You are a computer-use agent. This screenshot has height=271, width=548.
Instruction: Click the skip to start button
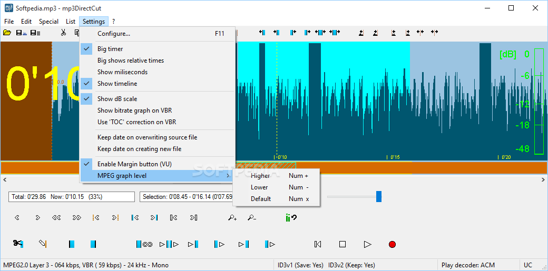[x=318, y=244]
